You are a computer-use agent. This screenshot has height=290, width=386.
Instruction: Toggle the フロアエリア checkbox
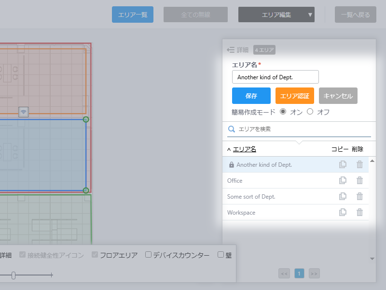click(95, 255)
